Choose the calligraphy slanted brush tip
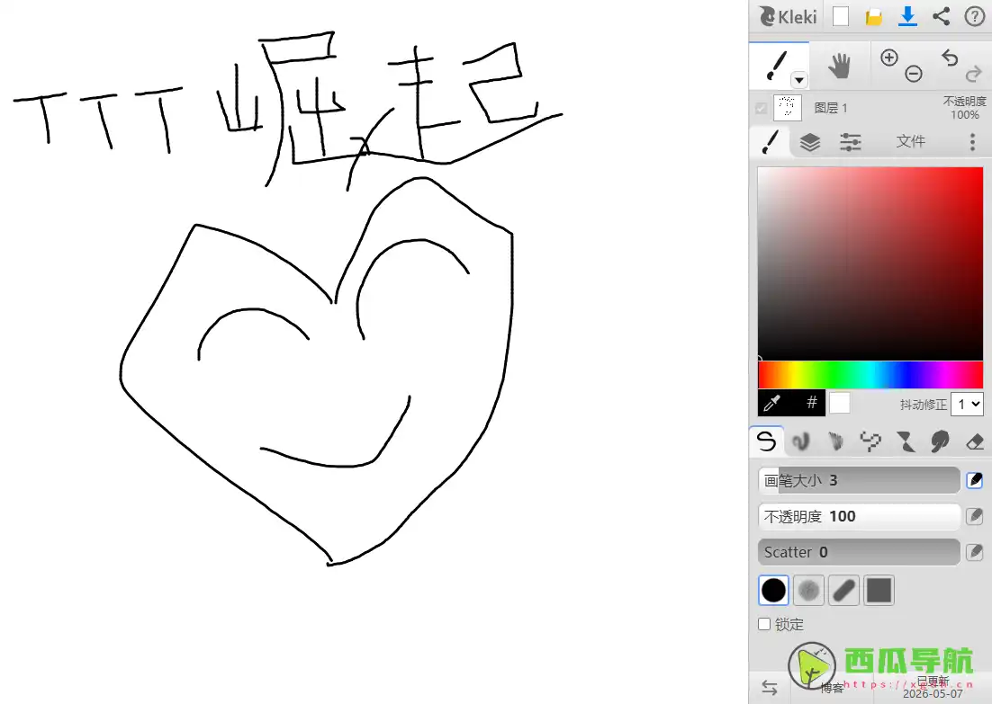Image resolution: width=992 pixels, height=704 pixels. tap(844, 591)
